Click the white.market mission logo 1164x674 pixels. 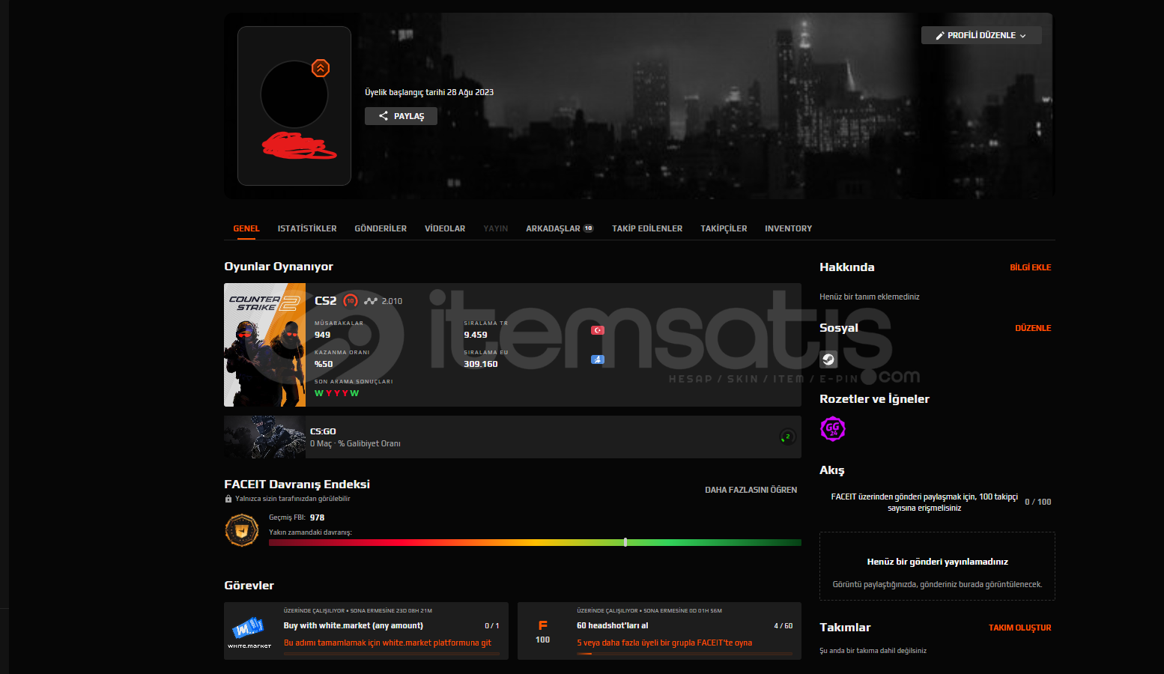pyautogui.click(x=249, y=631)
